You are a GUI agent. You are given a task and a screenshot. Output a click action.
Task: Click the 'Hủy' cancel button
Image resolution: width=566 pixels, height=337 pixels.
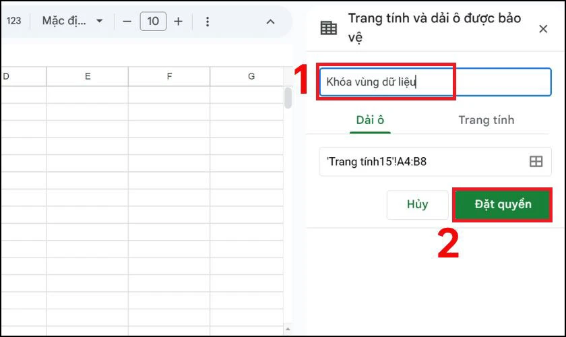pos(417,204)
